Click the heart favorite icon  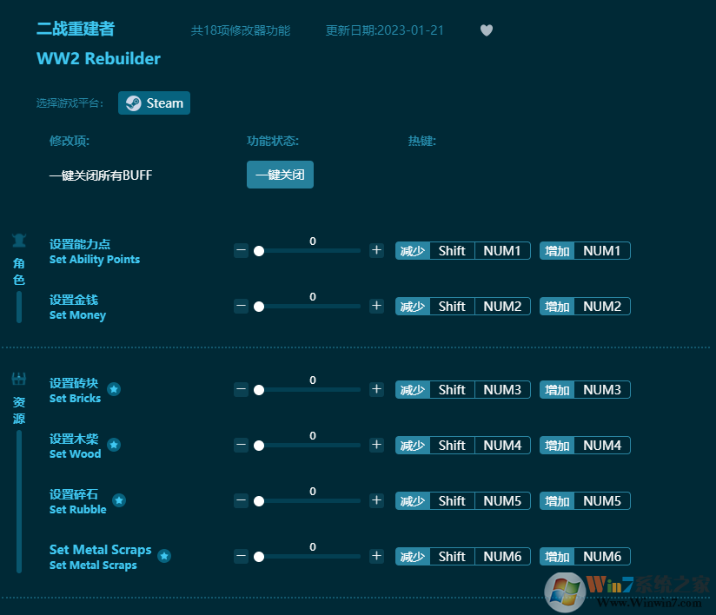tap(487, 30)
